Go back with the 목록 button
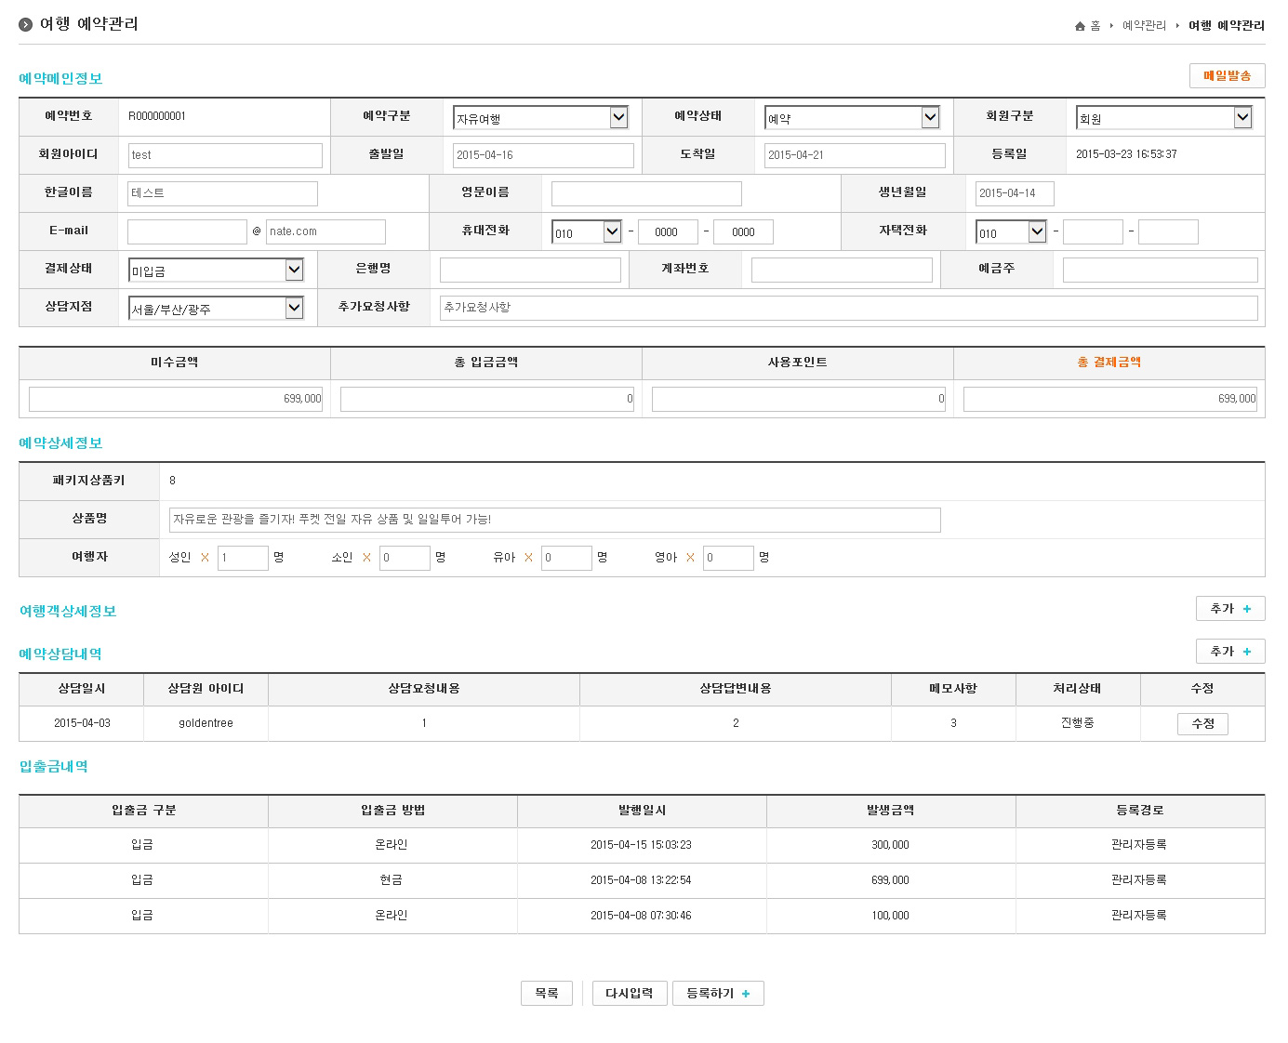Image resolution: width=1288 pixels, height=1043 pixels. (x=547, y=994)
